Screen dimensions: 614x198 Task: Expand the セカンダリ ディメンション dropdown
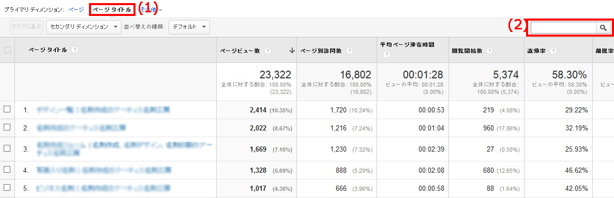click(84, 27)
